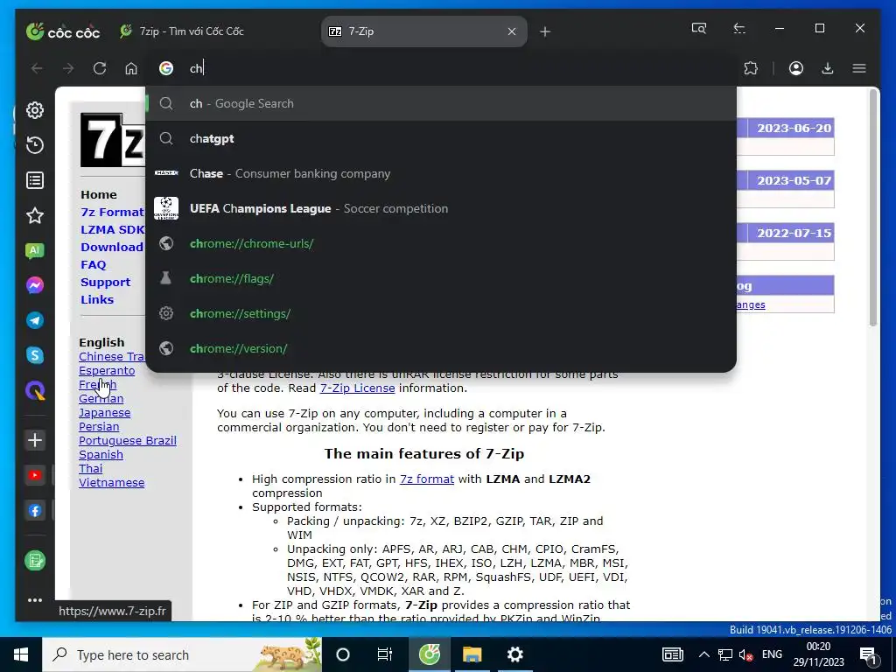The image size is (896, 672).
Task: Switch language to Japanese
Action: click(105, 413)
